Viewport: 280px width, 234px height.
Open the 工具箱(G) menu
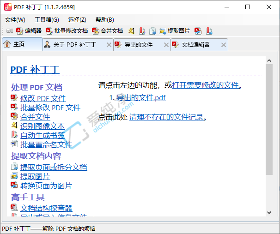pyautogui.click(x=47, y=20)
